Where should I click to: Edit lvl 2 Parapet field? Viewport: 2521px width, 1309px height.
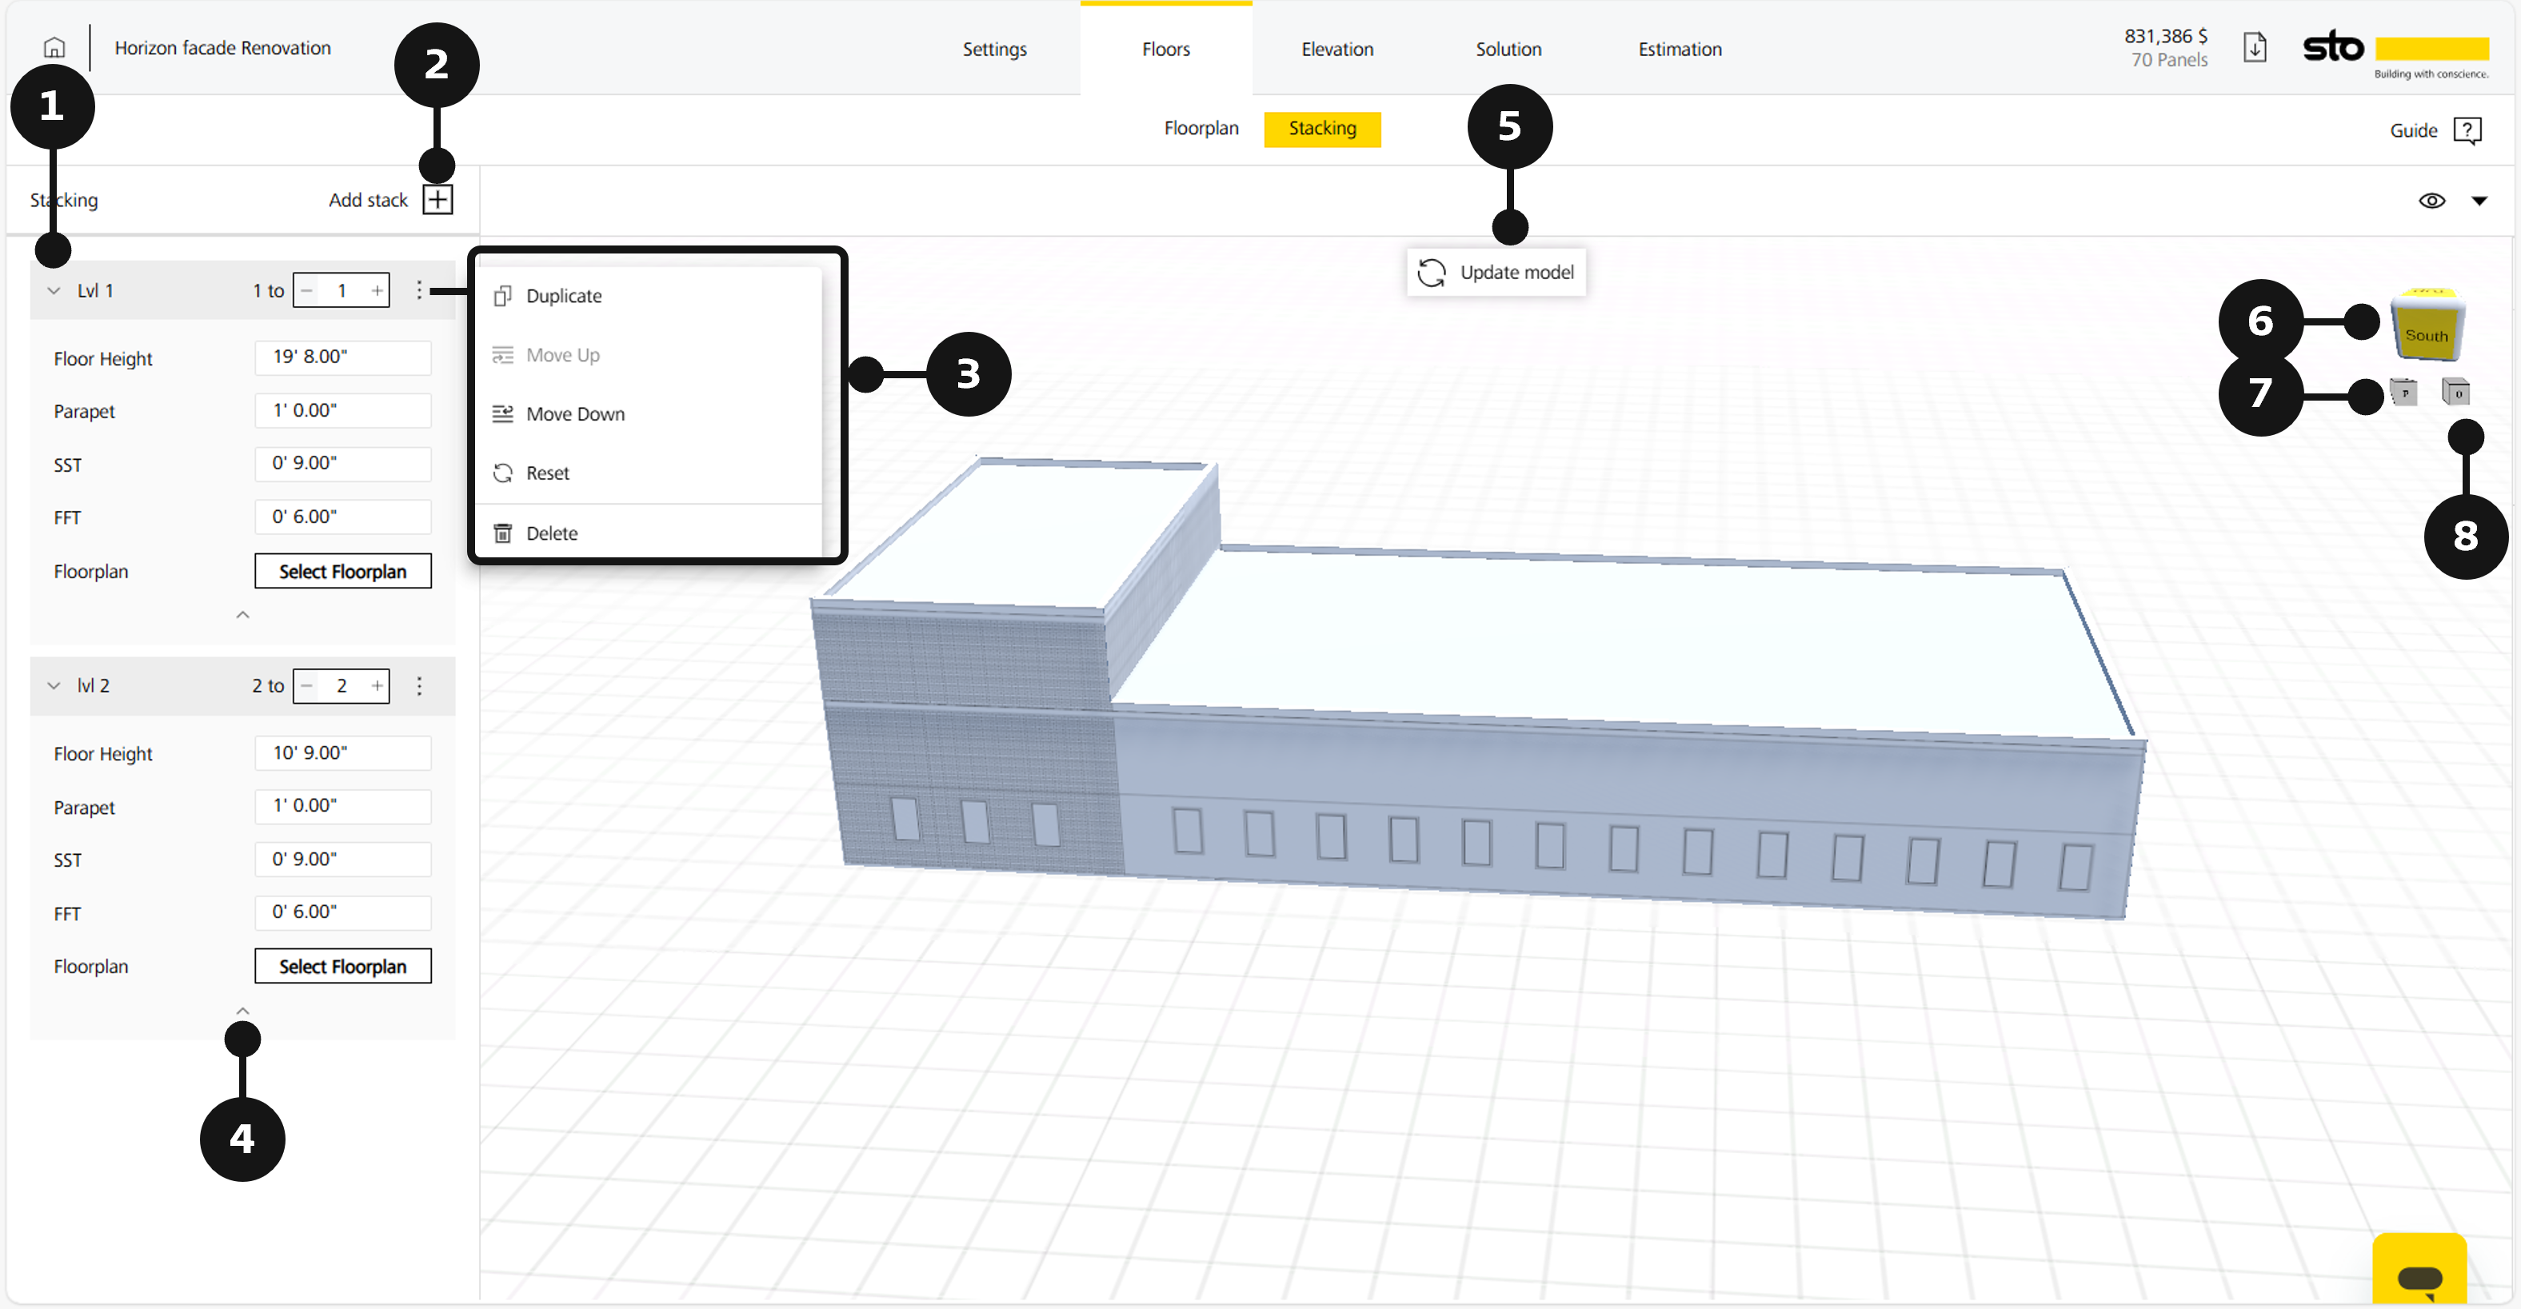tap(342, 806)
